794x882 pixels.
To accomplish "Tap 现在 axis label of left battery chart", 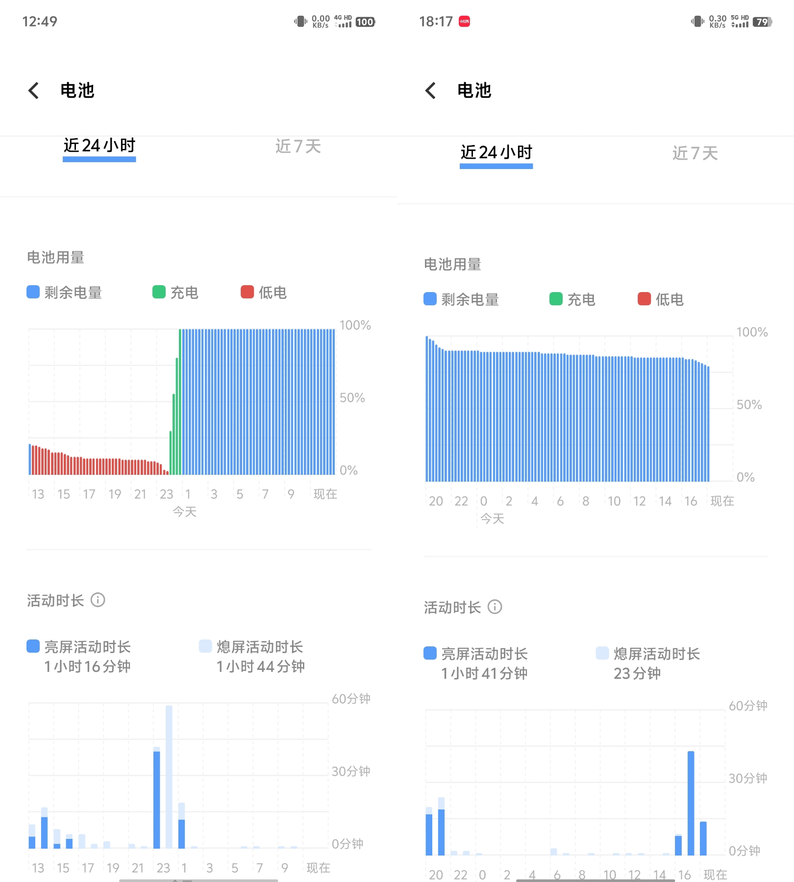I will [325, 494].
